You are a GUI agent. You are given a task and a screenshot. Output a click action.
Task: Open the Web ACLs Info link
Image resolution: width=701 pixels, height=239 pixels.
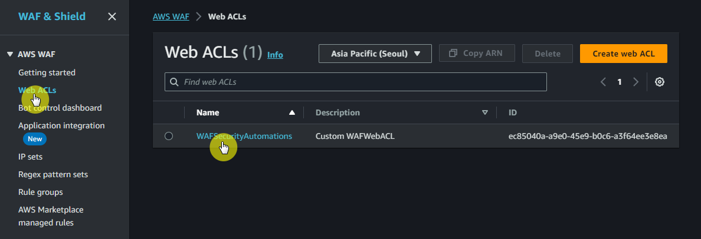[275, 55]
